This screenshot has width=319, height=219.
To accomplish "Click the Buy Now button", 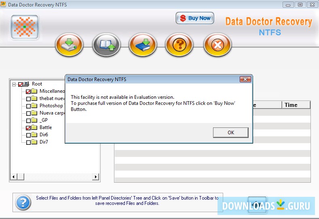I will pyautogui.click(x=195, y=18).
